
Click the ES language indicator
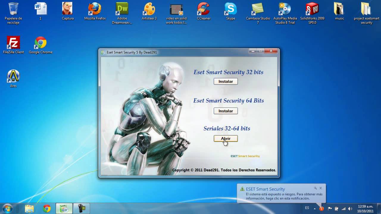tap(307, 208)
